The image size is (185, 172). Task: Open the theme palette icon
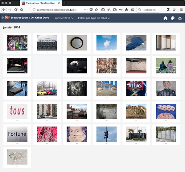(173, 18)
